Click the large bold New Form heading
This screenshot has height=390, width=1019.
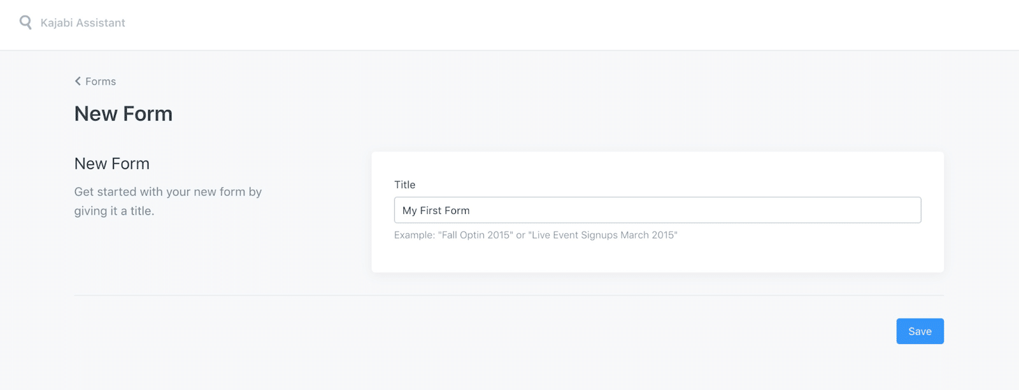pyautogui.click(x=124, y=113)
